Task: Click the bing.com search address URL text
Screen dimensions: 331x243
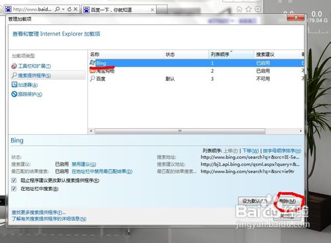Action: 250,157
